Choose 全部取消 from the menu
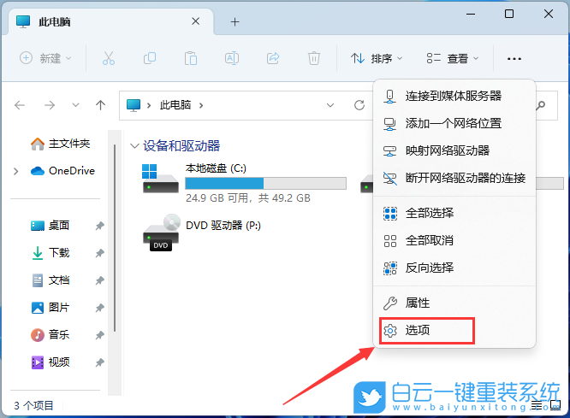 (454, 240)
